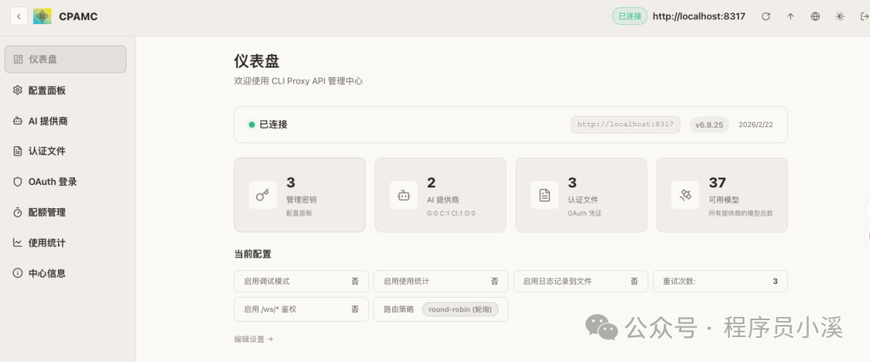Screen dimensions: 870x362
Task: Click the v6.8.25 version badge
Action: coord(709,125)
